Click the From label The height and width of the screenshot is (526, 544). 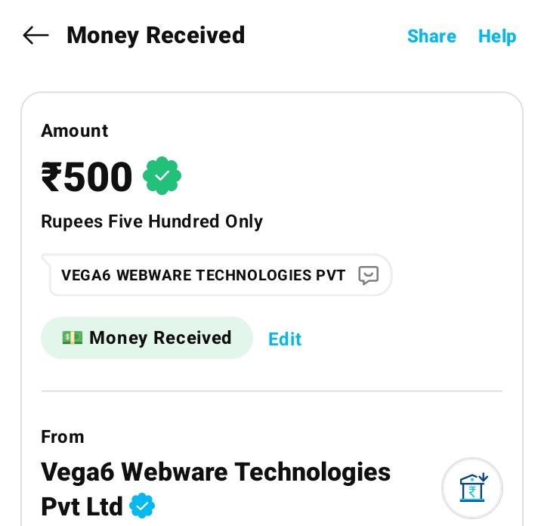click(x=62, y=437)
